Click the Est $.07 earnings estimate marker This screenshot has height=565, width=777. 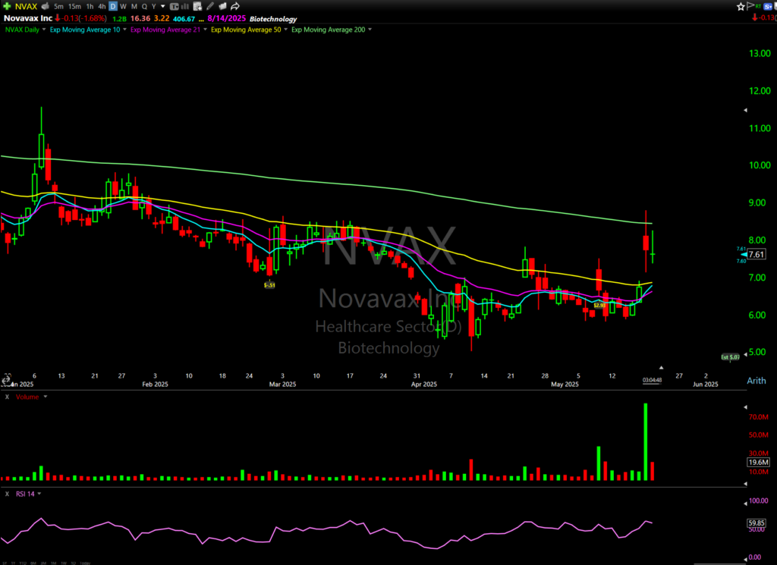point(731,357)
